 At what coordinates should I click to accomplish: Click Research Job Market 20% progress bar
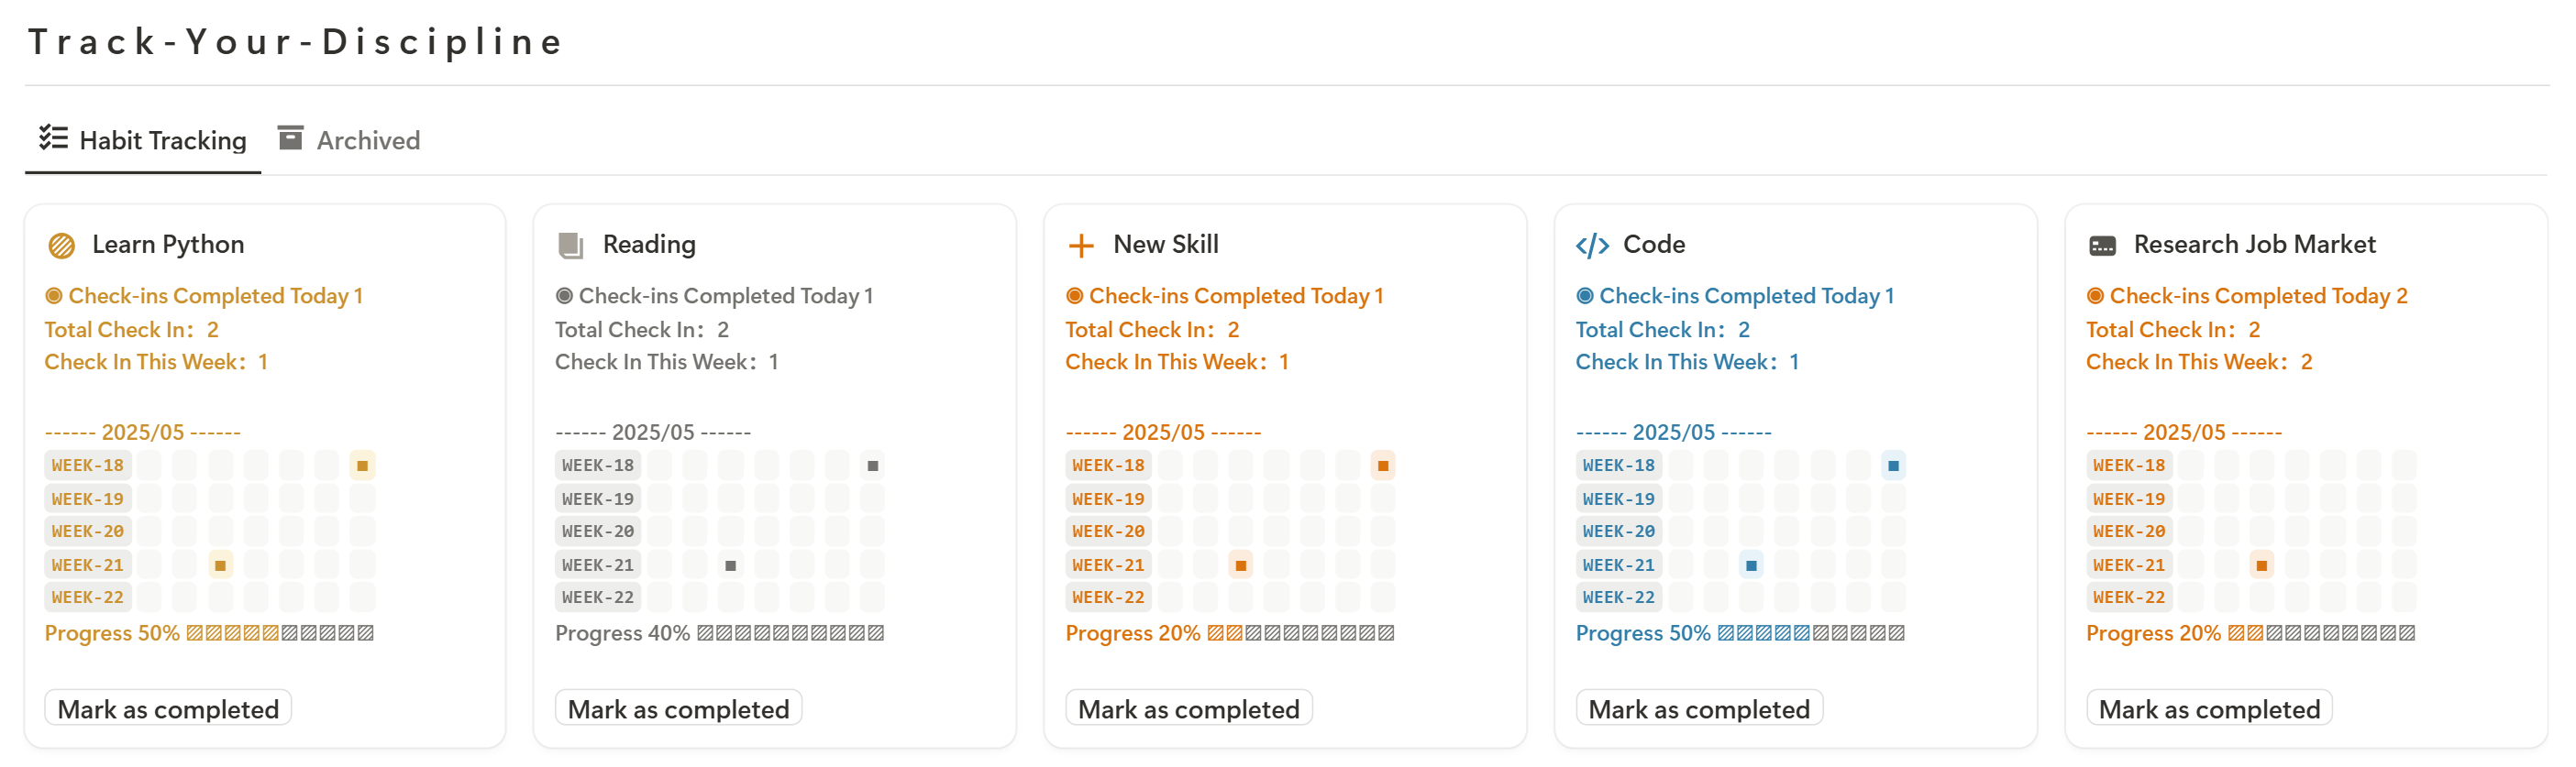pos(2322,633)
